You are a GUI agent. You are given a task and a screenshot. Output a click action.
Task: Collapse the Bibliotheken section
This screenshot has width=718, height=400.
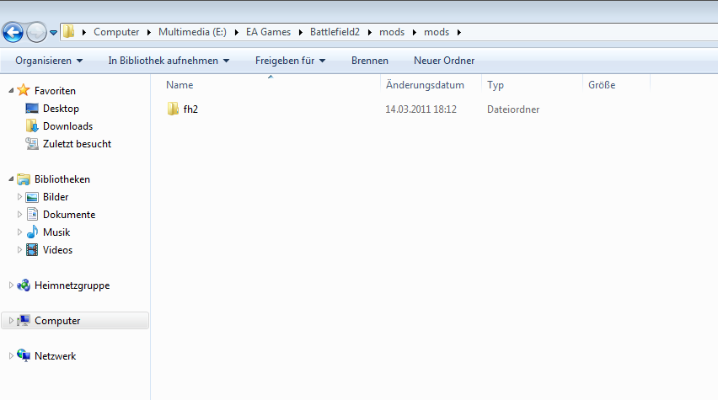tap(11, 179)
